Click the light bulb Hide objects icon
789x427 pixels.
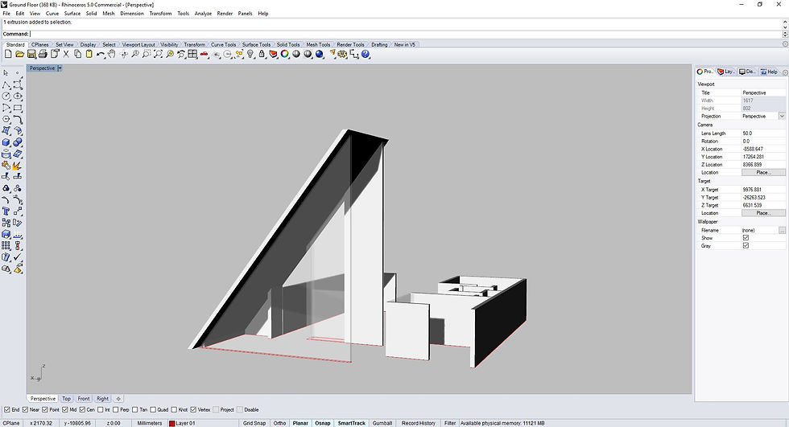pyautogui.click(x=250, y=54)
